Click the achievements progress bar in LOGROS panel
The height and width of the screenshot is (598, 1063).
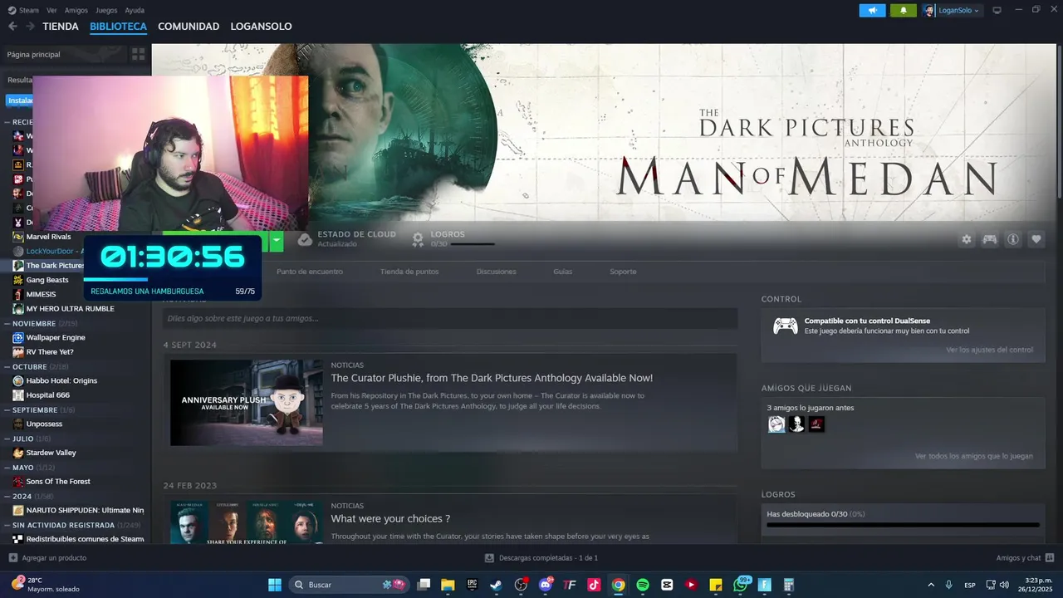point(903,525)
